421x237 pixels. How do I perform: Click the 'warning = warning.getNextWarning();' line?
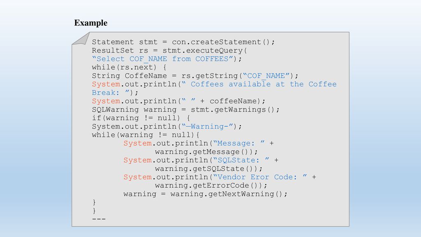pyautogui.click(x=206, y=194)
